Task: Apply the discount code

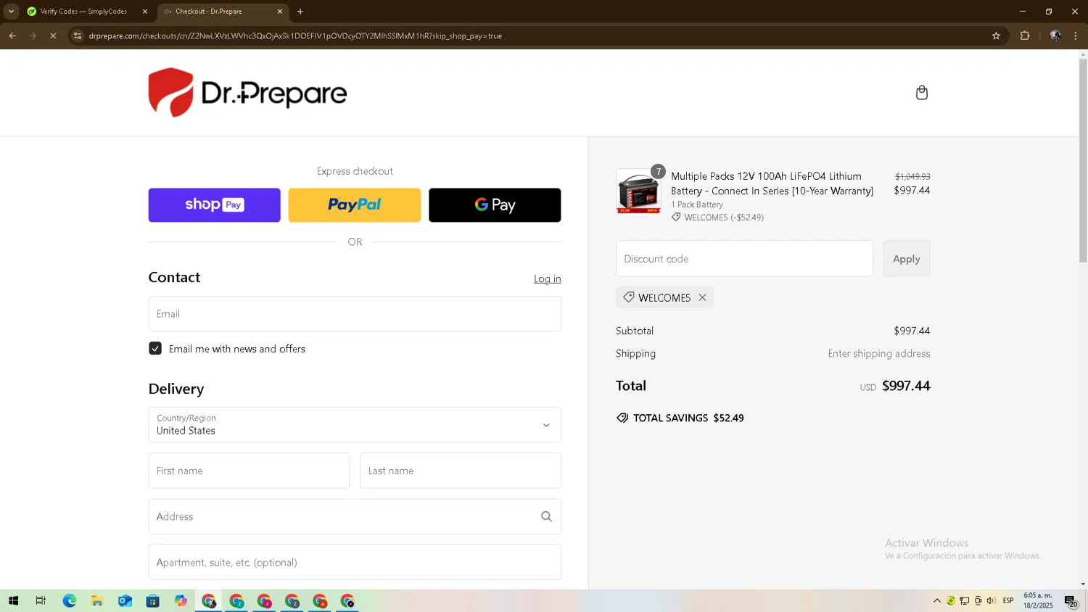Action: pyautogui.click(x=907, y=259)
